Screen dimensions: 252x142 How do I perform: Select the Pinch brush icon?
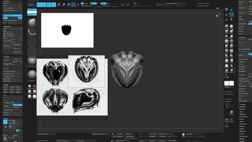tap(232, 47)
